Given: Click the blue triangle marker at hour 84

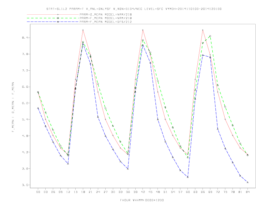Looking at the screenshot, I should coord(247,182).
